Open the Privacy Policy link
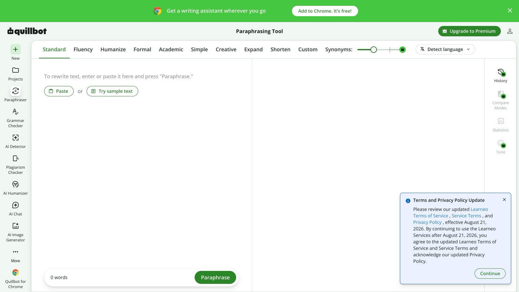The height and width of the screenshot is (292, 519). tap(428, 222)
